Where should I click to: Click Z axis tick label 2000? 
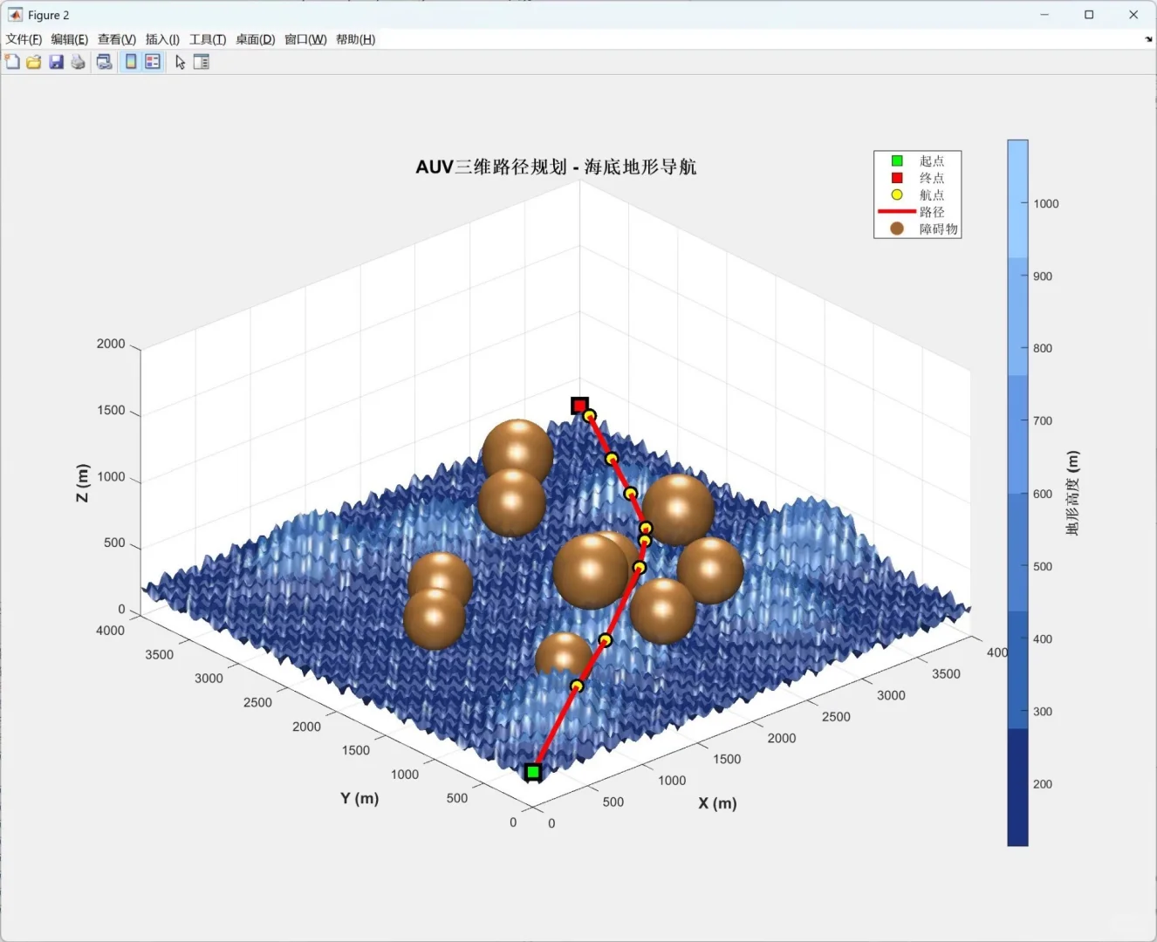111,344
